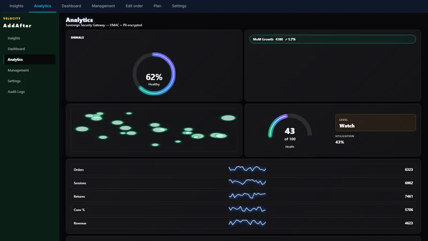Click the Analytics page title
The width and height of the screenshot is (428, 241).
(79, 20)
